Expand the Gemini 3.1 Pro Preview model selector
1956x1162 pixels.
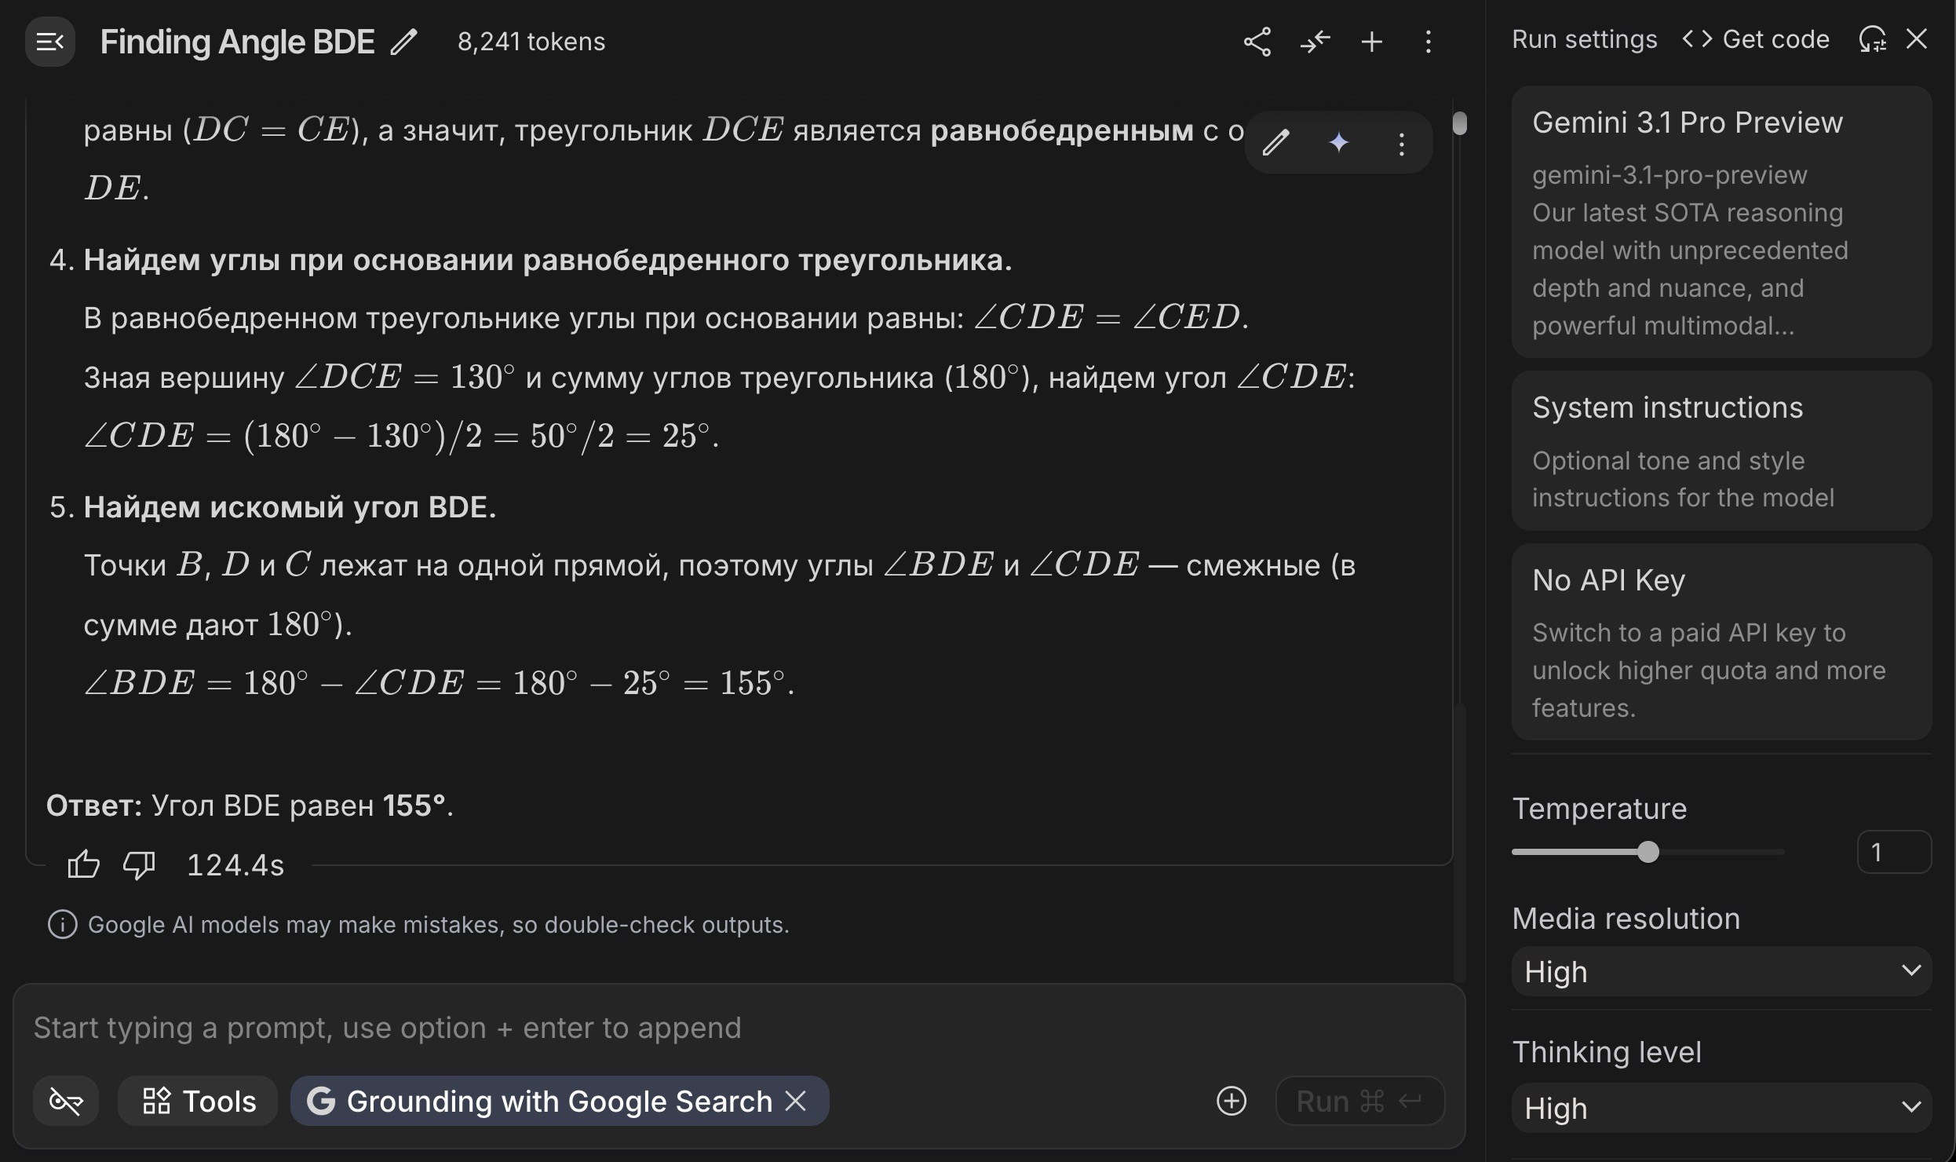(x=1721, y=221)
